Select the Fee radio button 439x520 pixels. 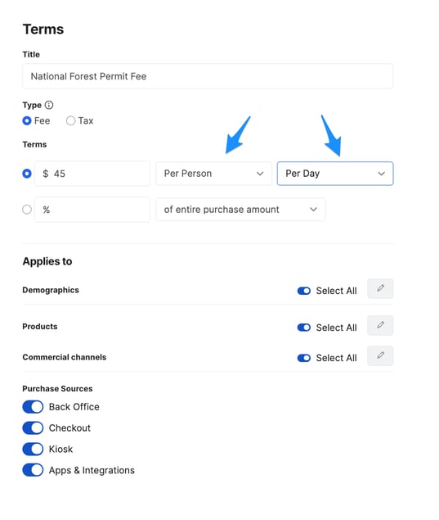[27, 120]
